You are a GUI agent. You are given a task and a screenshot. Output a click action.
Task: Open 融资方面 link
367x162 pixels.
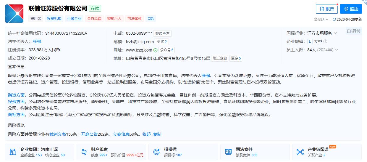(x=16, y=95)
